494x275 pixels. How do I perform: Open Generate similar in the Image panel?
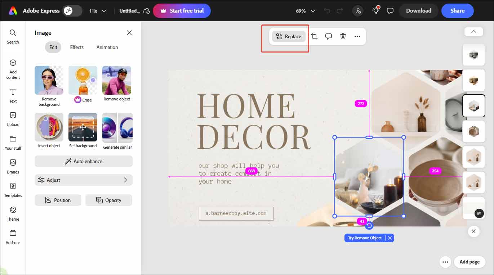(x=116, y=127)
